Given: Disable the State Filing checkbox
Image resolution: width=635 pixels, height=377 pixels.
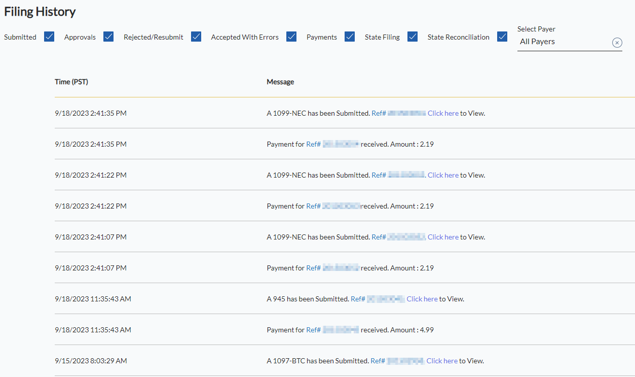Looking at the screenshot, I should 412,37.
